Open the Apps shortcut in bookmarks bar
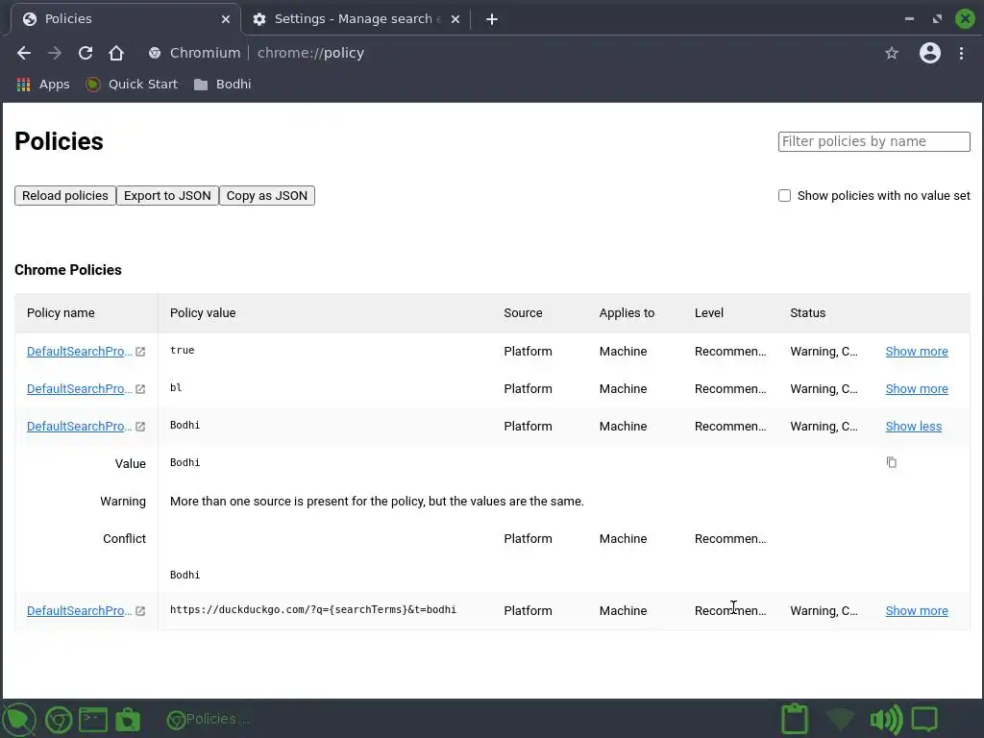This screenshot has width=984, height=738. coord(43,84)
